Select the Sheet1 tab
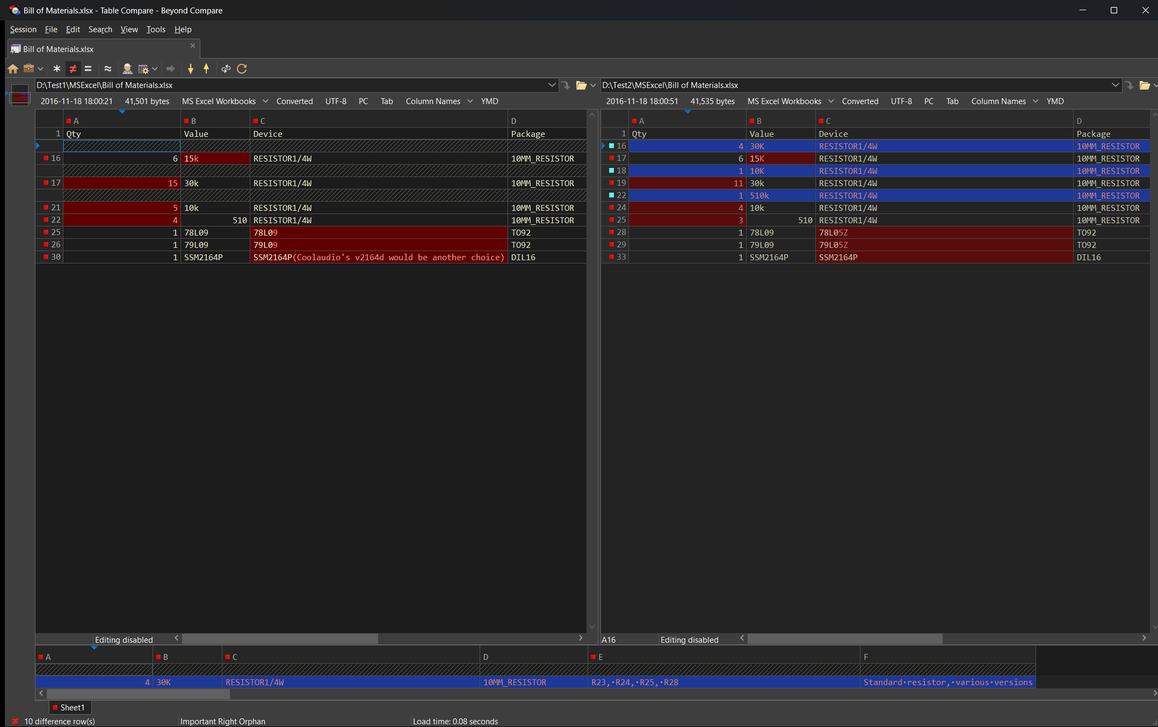 coord(70,708)
